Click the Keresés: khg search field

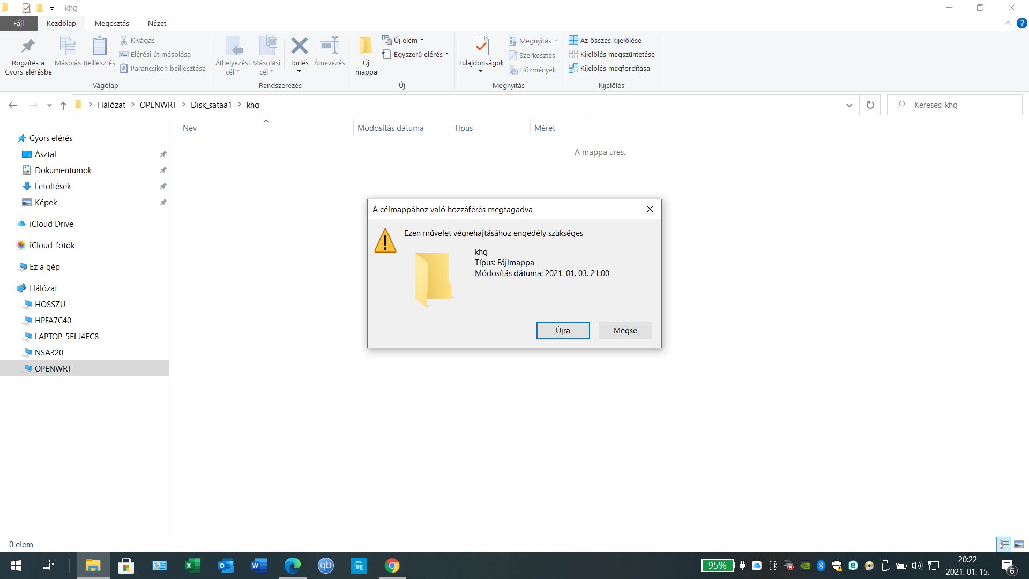(955, 105)
